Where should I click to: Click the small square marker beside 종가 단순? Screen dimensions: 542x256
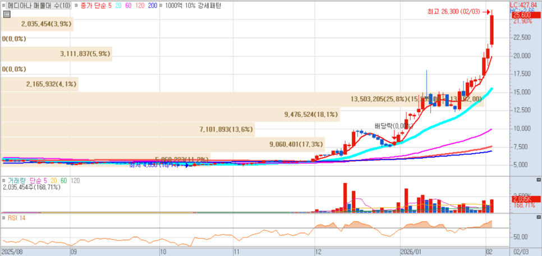tap(75, 6)
